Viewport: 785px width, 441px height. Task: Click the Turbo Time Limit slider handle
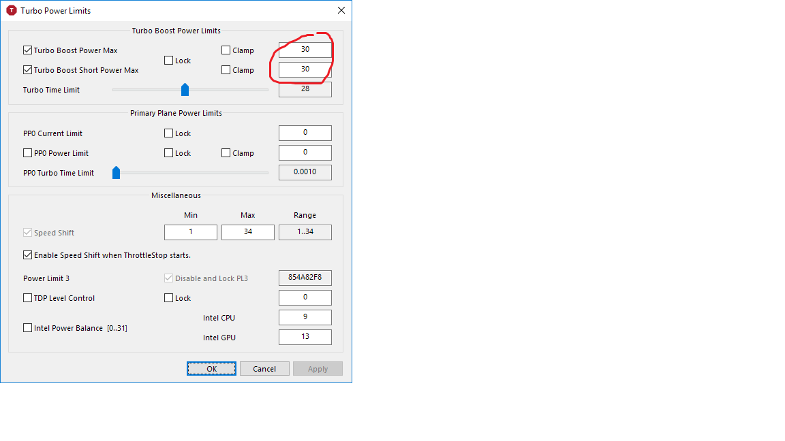[x=185, y=90]
